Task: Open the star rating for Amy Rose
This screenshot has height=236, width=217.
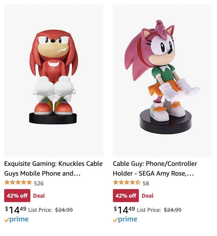Action: 127,183
